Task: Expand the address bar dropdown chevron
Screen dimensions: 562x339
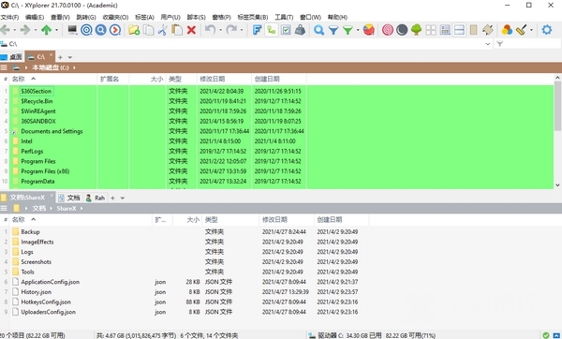Action: [488, 44]
